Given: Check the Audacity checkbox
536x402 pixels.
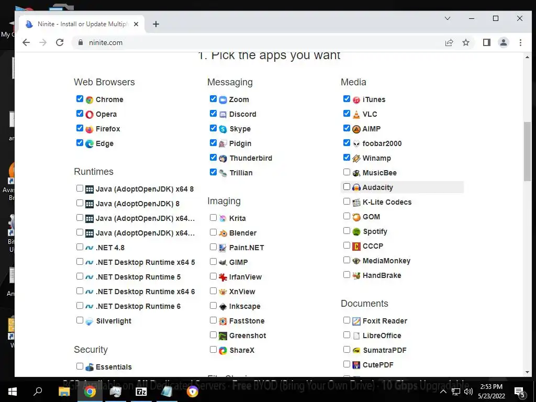Looking at the screenshot, I should pos(347,187).
